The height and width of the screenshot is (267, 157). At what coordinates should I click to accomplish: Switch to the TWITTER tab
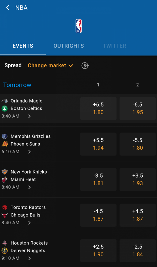[114, 46]
